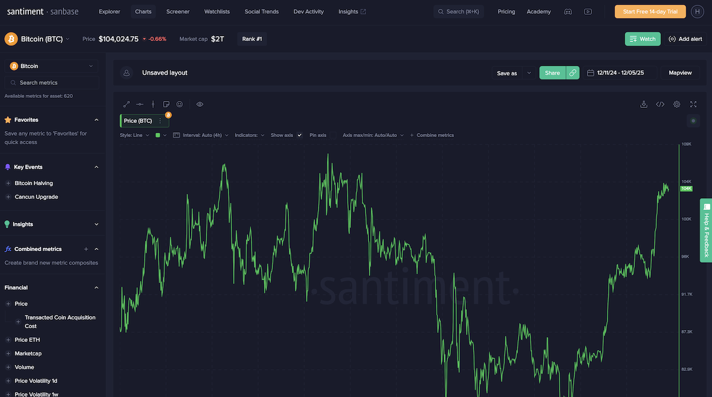Click the green chart status indicator
712x397 pixels.
693,121
